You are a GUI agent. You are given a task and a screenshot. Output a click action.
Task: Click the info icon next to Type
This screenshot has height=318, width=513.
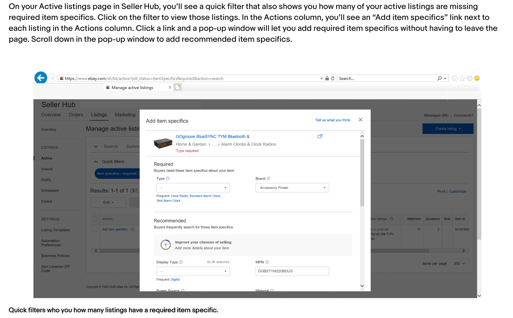coord(168,179)
